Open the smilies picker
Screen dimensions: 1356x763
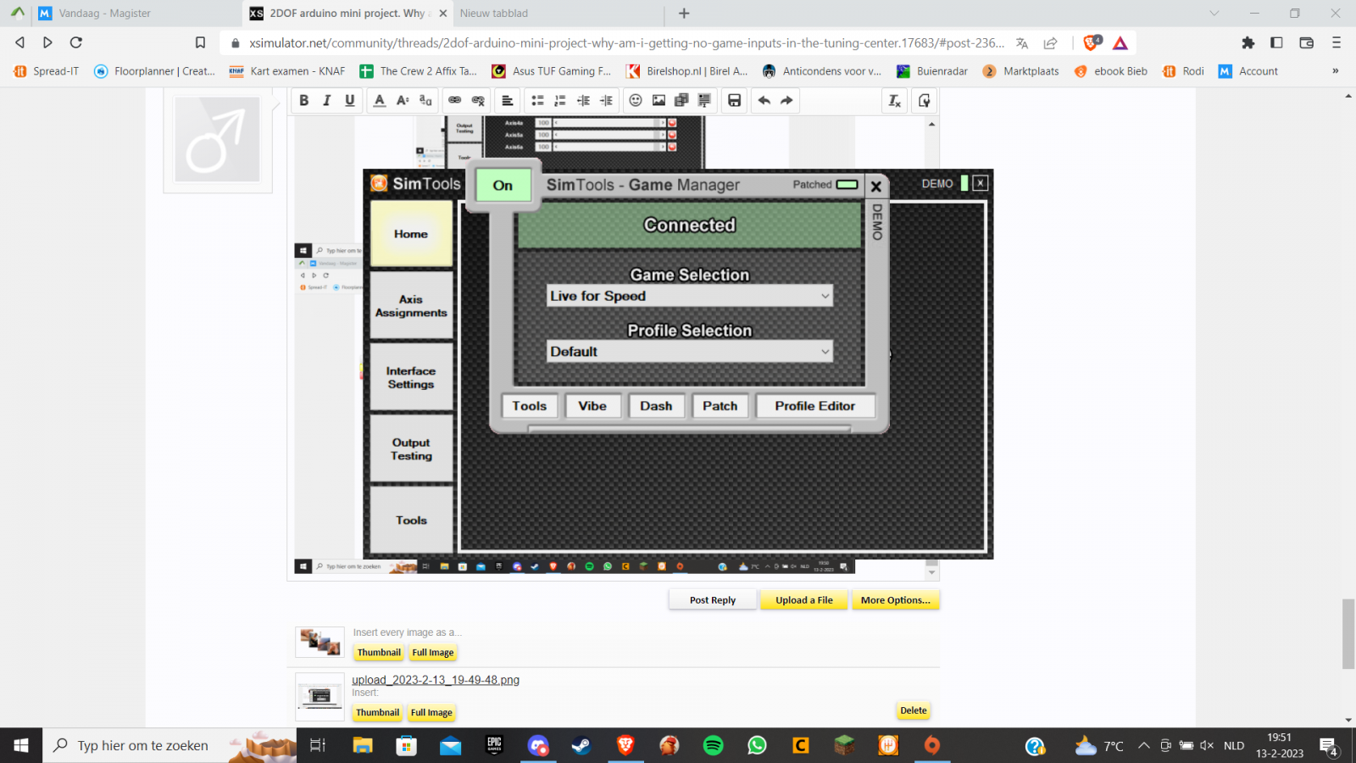tap(636, 101)
